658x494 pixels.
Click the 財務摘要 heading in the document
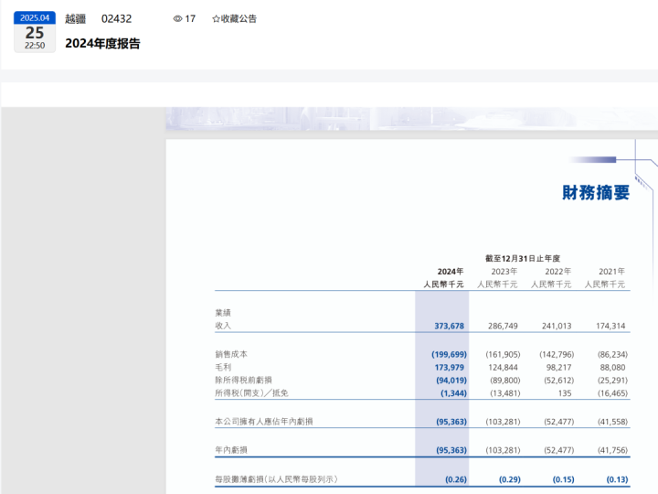(596, 192)
